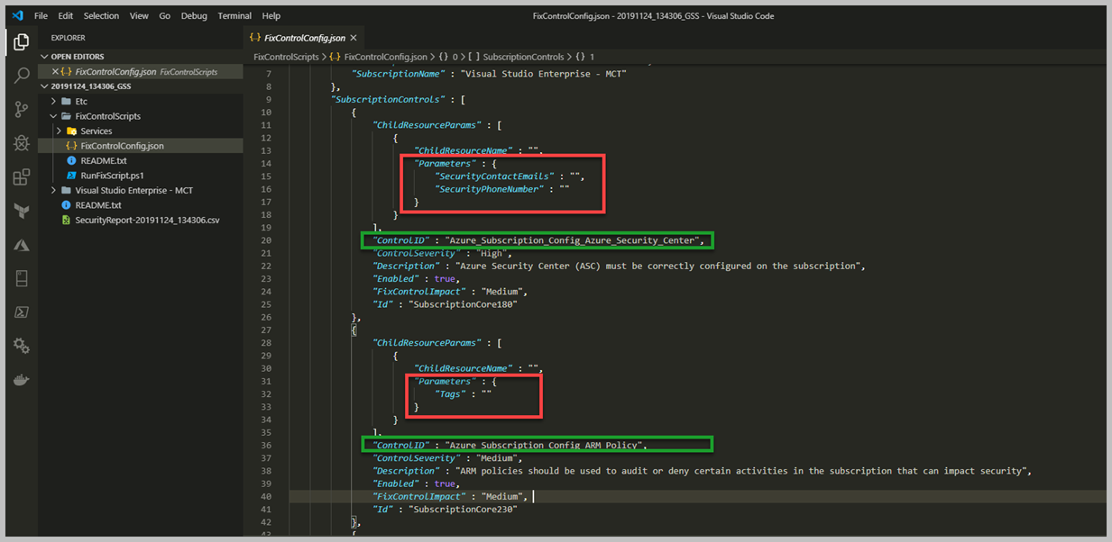Image resolution: width=1112 pixels, height=542 pixels.
Task: Expand the Visual Studio Enterprise - MCT folder
Action: click(x=133, y=190)
